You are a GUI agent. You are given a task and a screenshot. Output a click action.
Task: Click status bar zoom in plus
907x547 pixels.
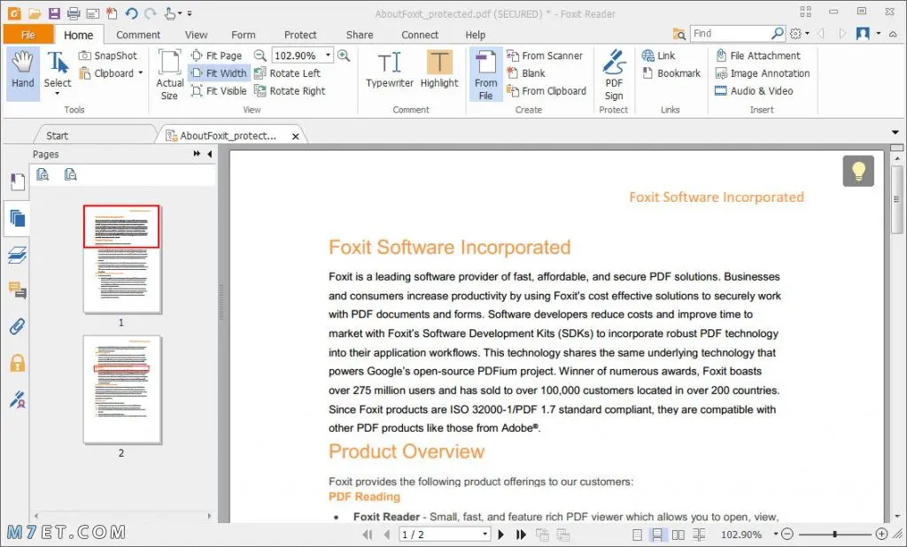[881, 535]
